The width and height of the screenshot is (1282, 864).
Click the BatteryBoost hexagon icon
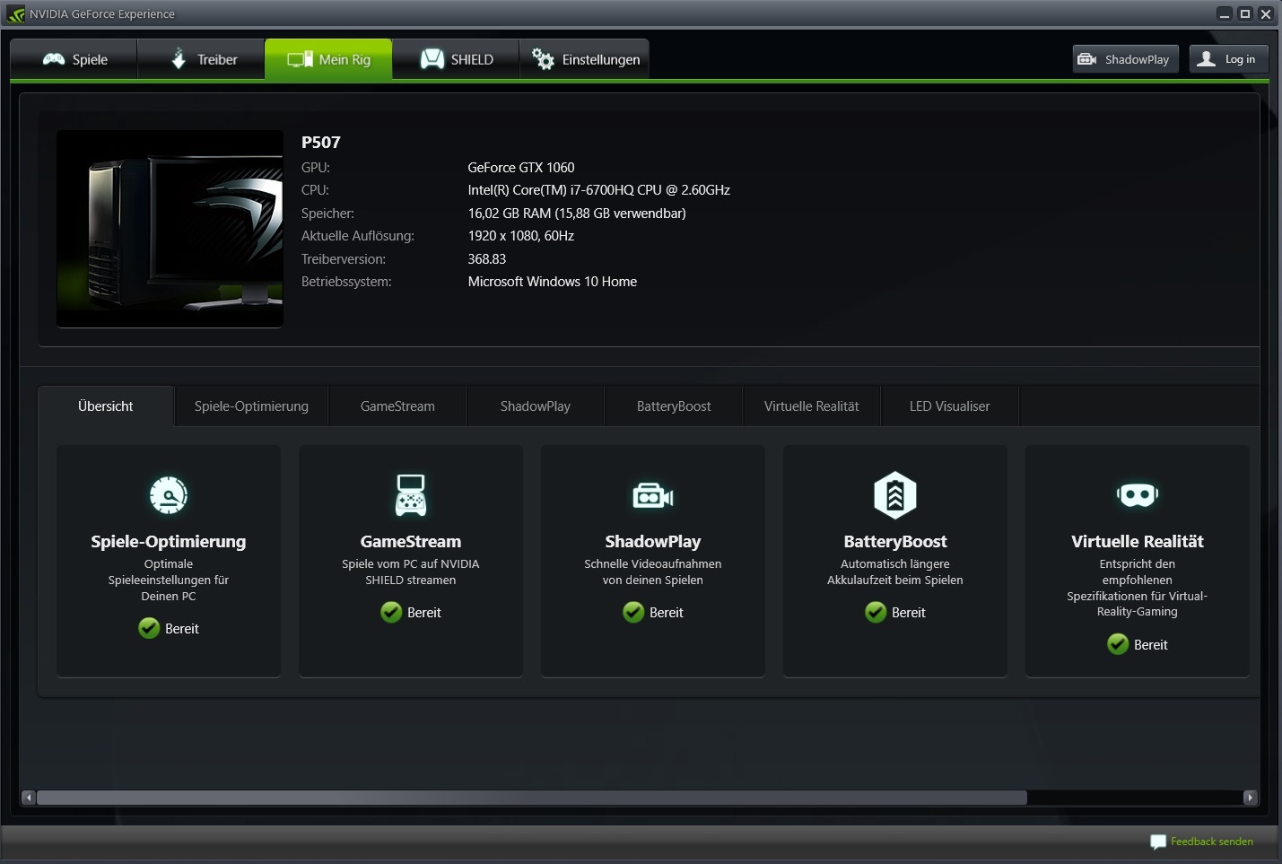tap(895, 495)
